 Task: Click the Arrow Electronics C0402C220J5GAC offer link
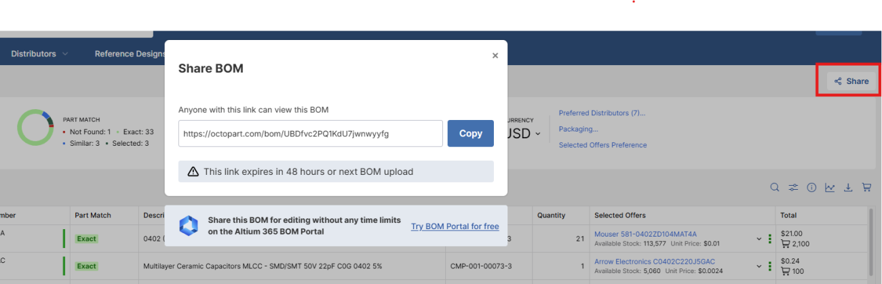pos(655,262)
